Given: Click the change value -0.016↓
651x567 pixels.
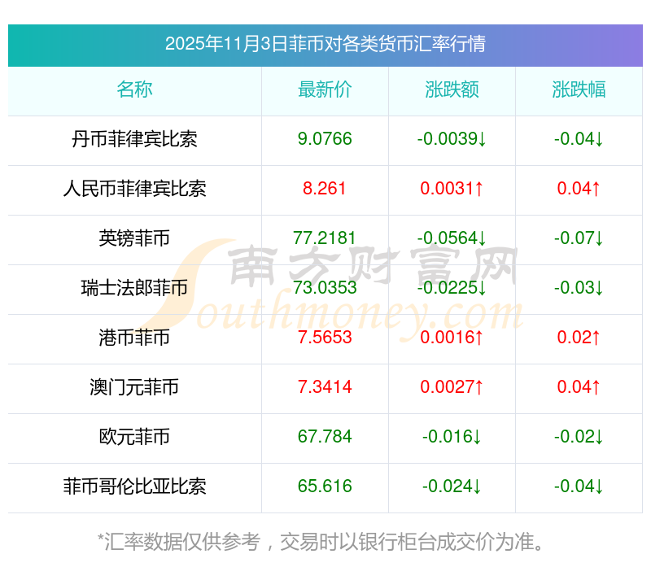Looking at the screenshot, I should pos(452,437).
